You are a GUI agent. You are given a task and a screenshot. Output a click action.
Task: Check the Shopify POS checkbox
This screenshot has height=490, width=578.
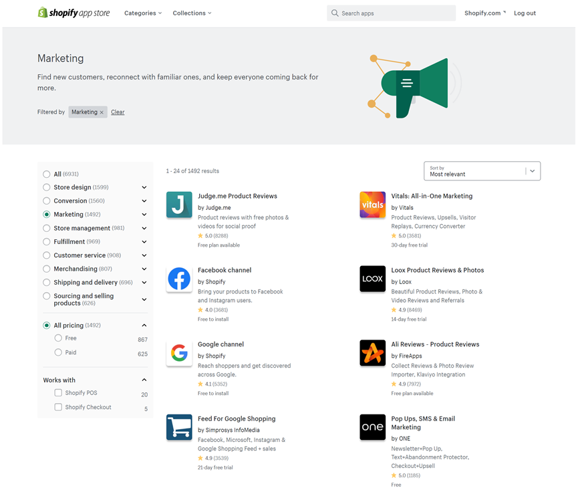58,393
